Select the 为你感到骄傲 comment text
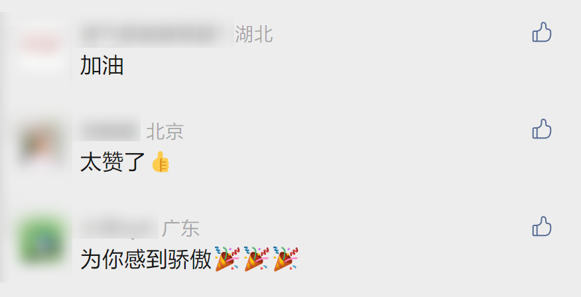 [146, 259]
